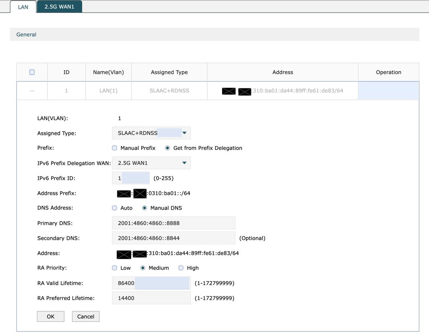Screen dimensions: 429x336
Task: Set RA Priority to High
Action: [181, 268]
